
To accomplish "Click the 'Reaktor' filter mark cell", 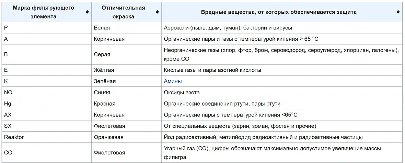I will [x=14, y=137].
